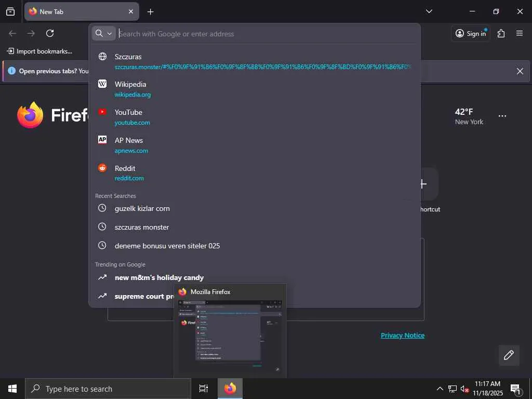
Task: Open the Extensions puzzle icon
Action: point(501,33)
